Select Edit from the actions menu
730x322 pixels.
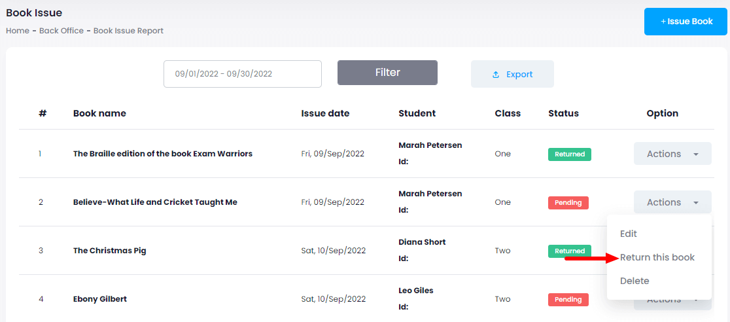[x=628, y=234]
